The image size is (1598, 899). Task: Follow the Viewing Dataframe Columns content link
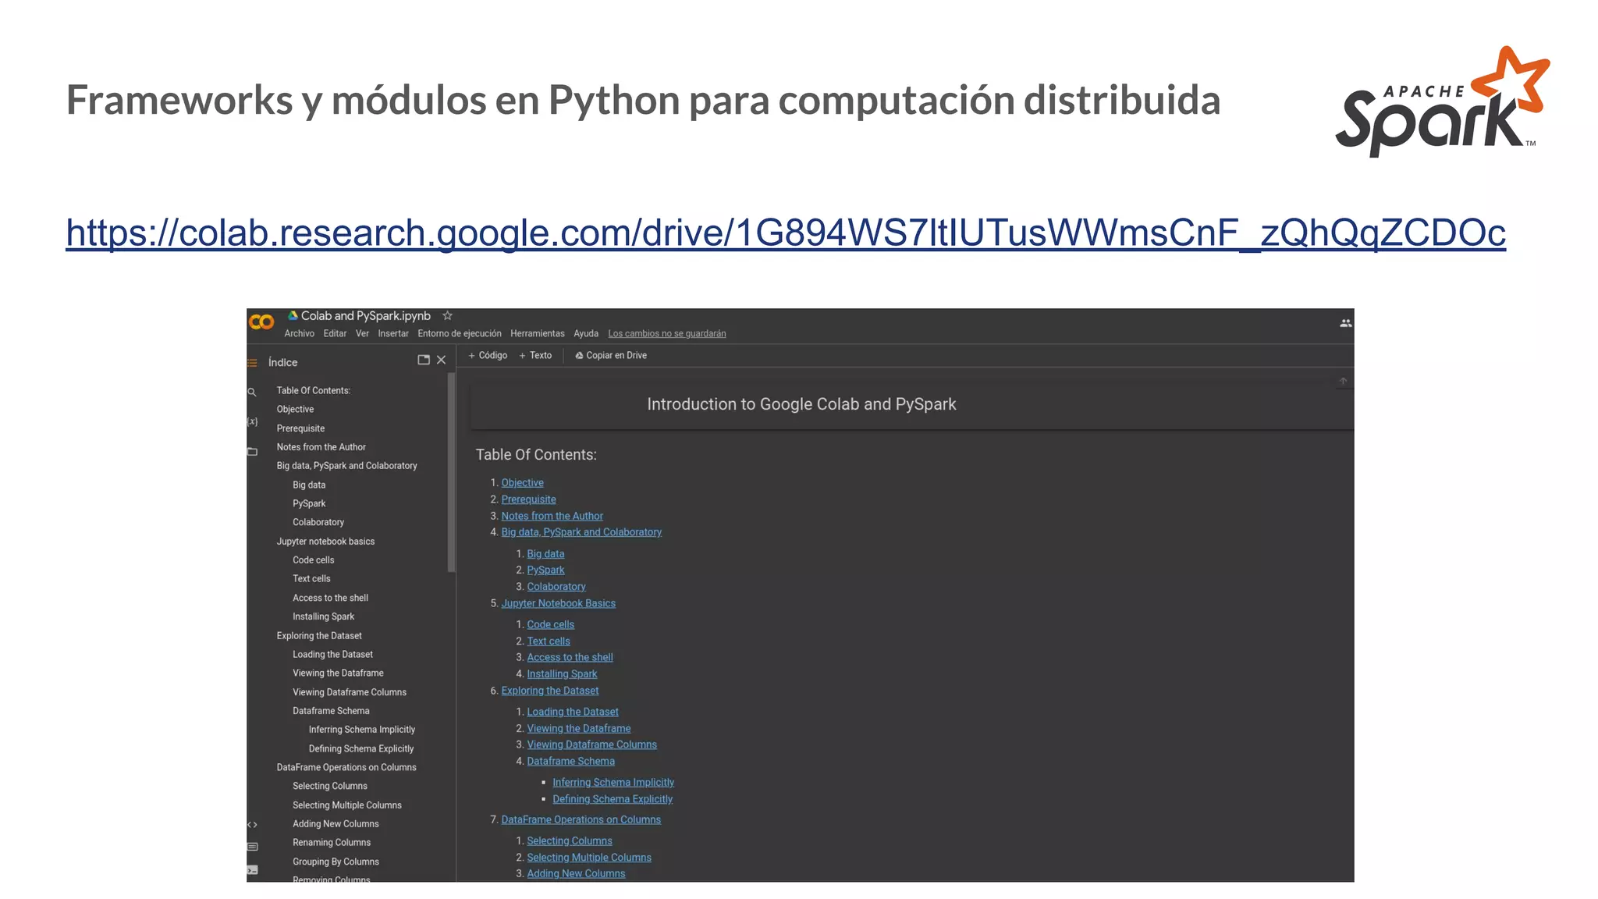[591, 744]
